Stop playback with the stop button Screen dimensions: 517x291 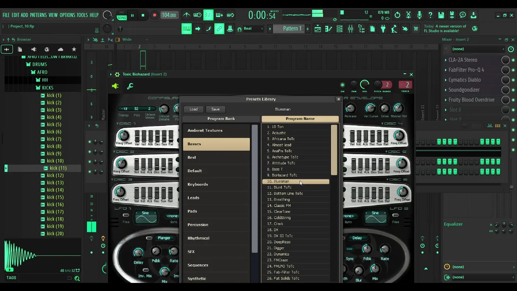[x=143, y=15]
